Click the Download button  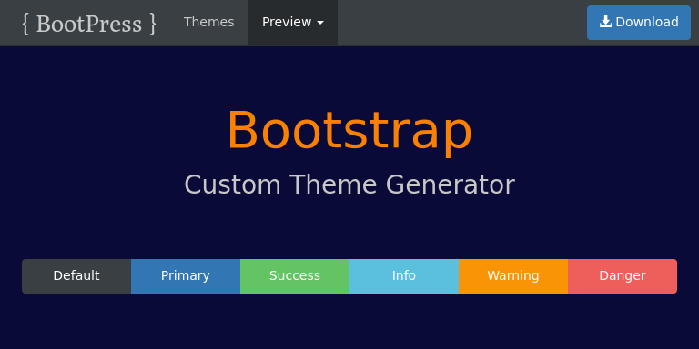[x=638, y=22]
